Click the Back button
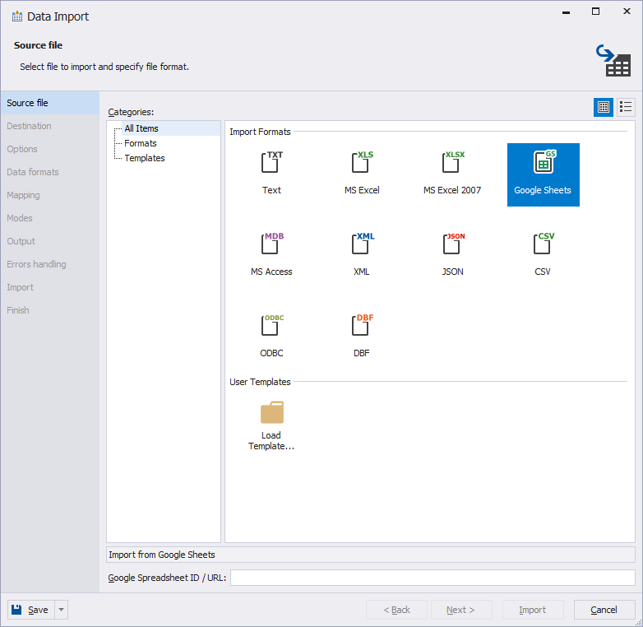Viewport: 643px width, 627px height. (396, 610)
